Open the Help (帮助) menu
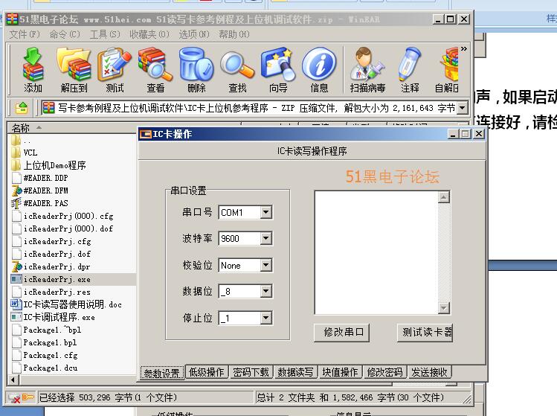The image size is (557, 416). [x=234, y=34]
